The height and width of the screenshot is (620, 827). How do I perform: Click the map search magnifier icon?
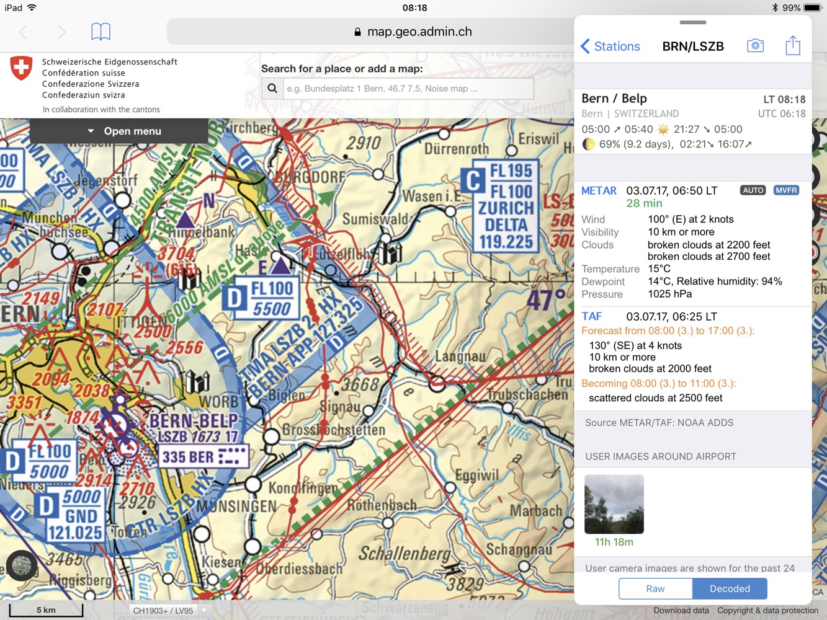point(272,89)
